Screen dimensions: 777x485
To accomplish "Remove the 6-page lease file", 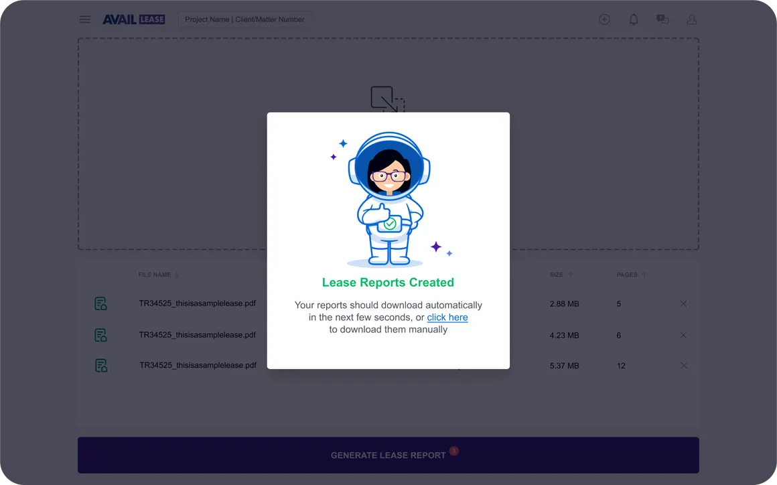I will 683,335.
